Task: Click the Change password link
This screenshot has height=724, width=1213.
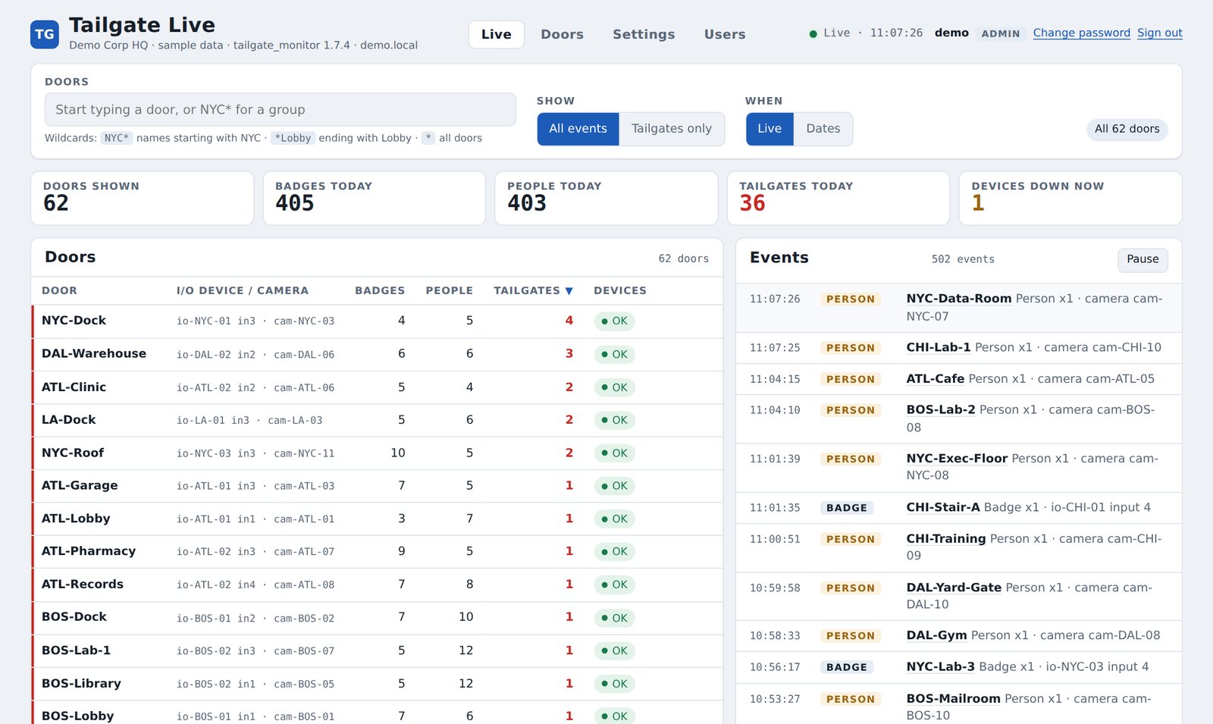Action: 1081,33
